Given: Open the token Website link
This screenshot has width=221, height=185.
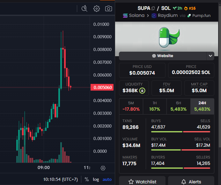Looking at the screenshot, I should [x=163, y=56].
